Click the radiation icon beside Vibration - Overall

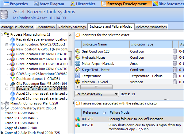[x=78, y=82]
